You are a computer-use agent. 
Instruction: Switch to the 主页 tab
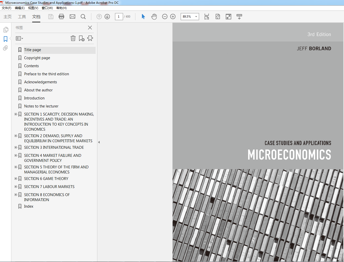click(x=8, y=17)
